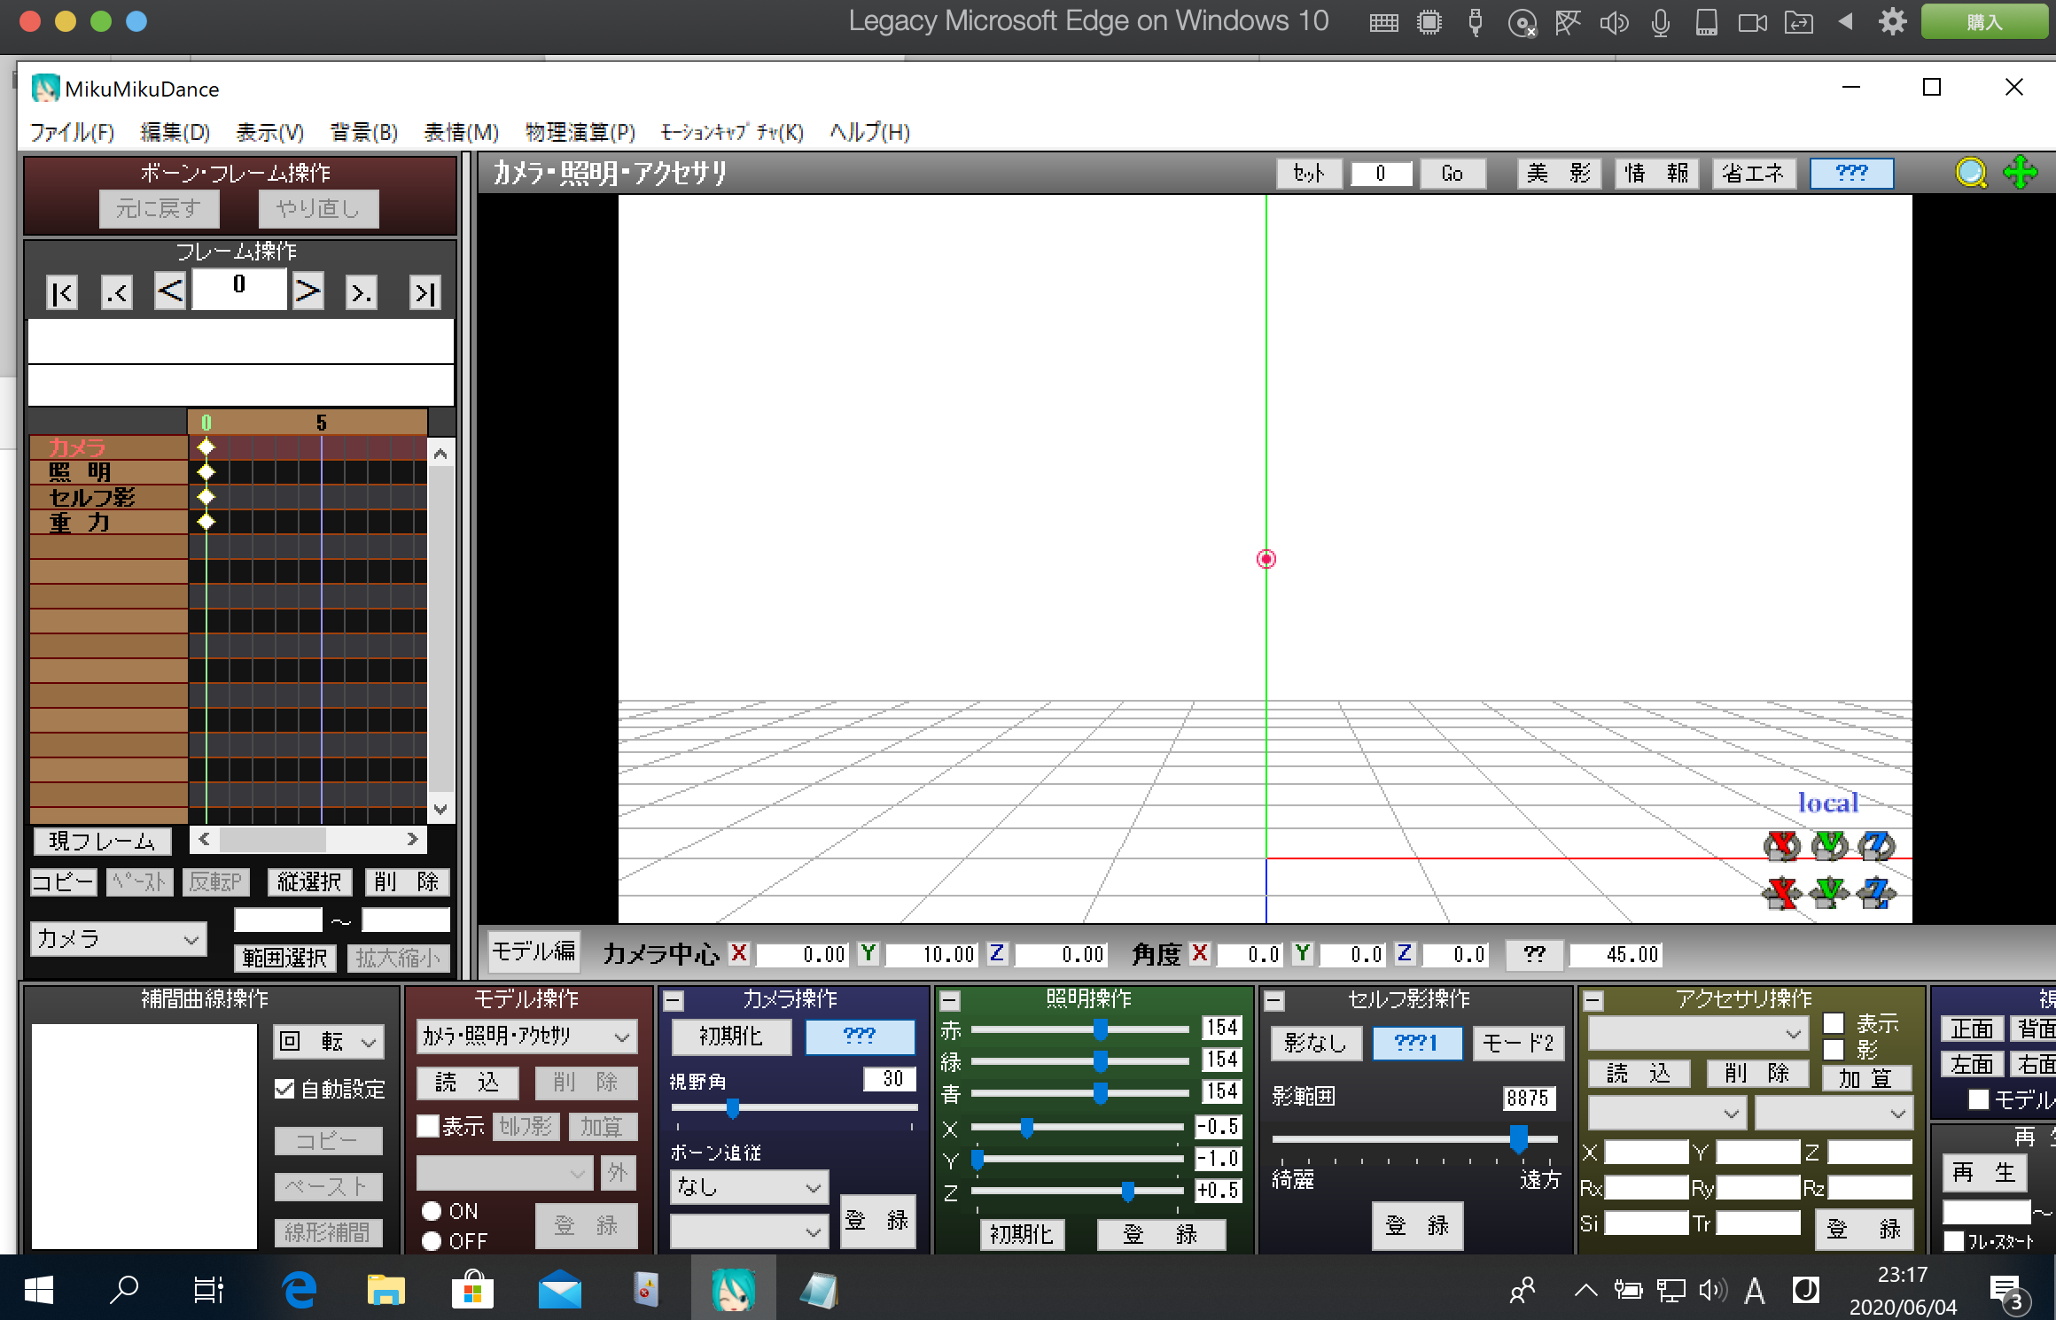Click the カメラ keyframe diamond at frame 0
The height and width of the screenshot is (1320, 2056).
point(206,446)
